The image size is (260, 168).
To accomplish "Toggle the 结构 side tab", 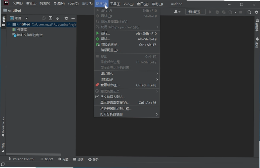I will click(x=3, y=147).
